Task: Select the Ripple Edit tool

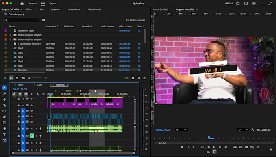Action: coord(4,99)
